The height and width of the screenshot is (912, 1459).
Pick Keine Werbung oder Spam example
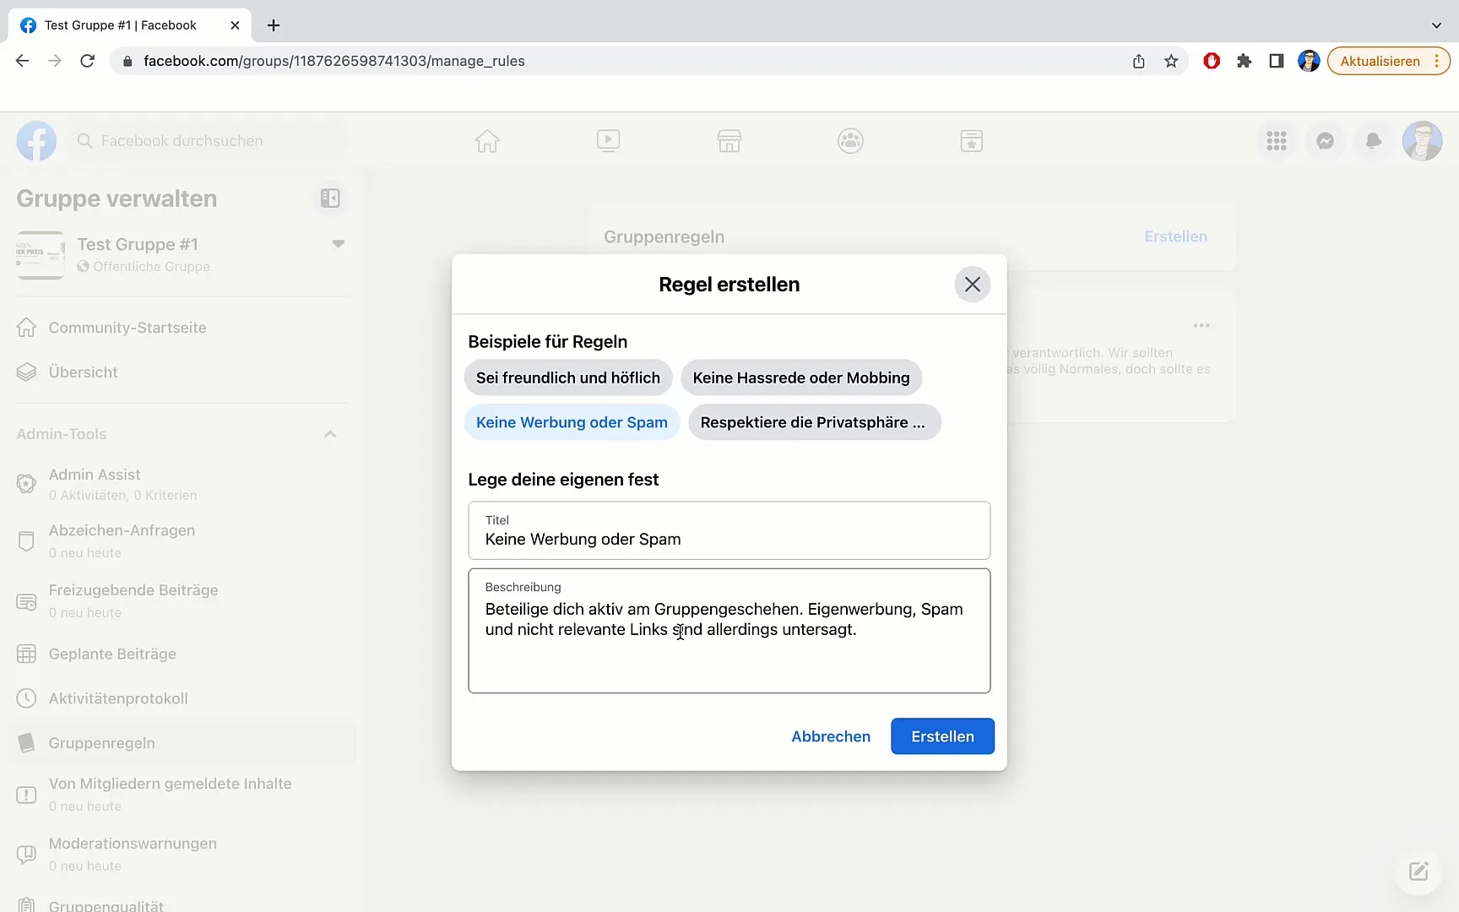572,422
